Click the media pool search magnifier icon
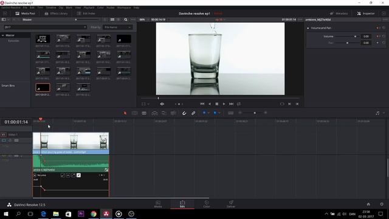 [x=126, y=19]
